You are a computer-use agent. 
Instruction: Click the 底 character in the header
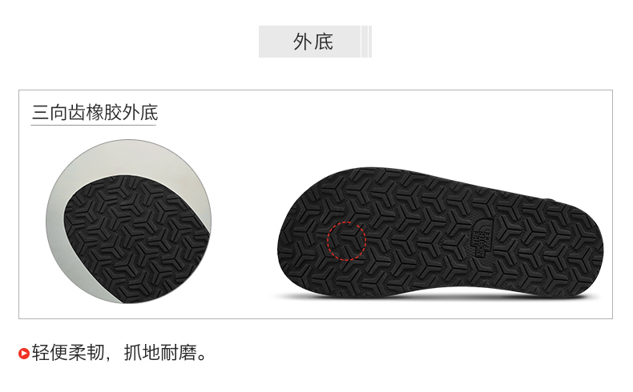click(325, 42)
